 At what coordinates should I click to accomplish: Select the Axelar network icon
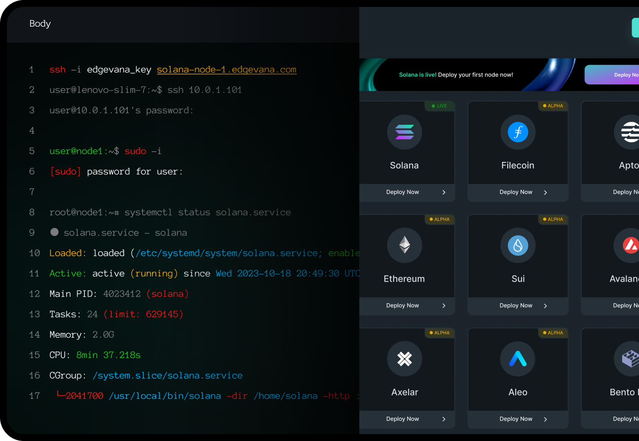click(404, 359)
